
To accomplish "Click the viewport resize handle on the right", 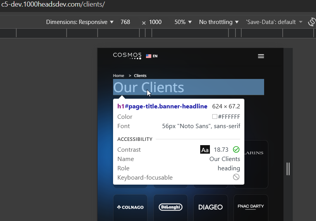I will [288, 169].
